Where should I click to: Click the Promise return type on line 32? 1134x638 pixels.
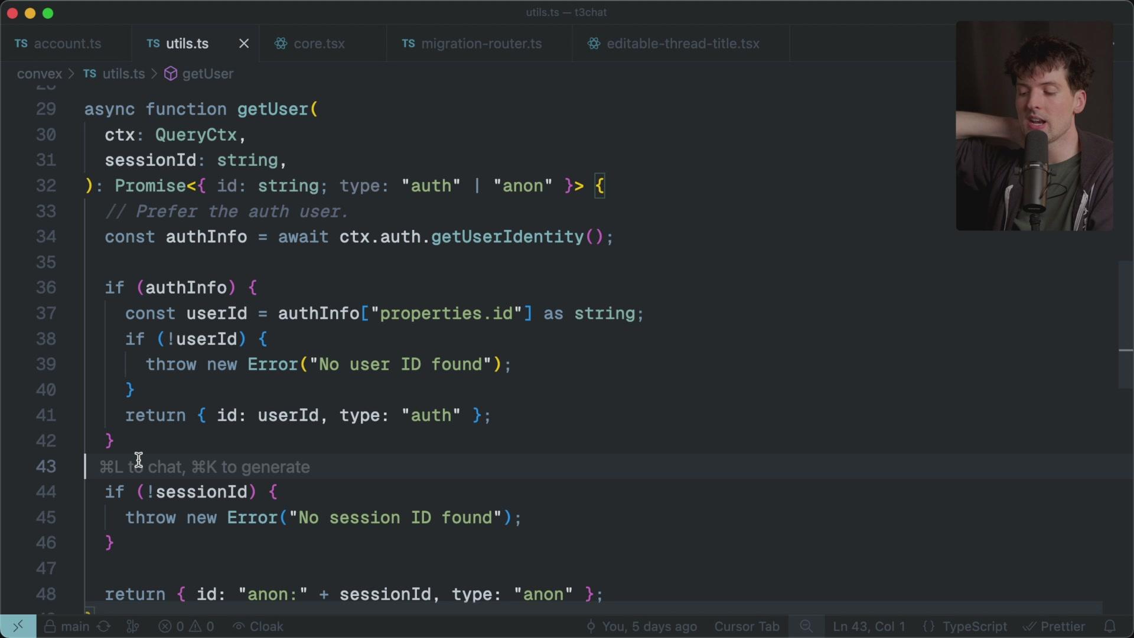(150, 186)
